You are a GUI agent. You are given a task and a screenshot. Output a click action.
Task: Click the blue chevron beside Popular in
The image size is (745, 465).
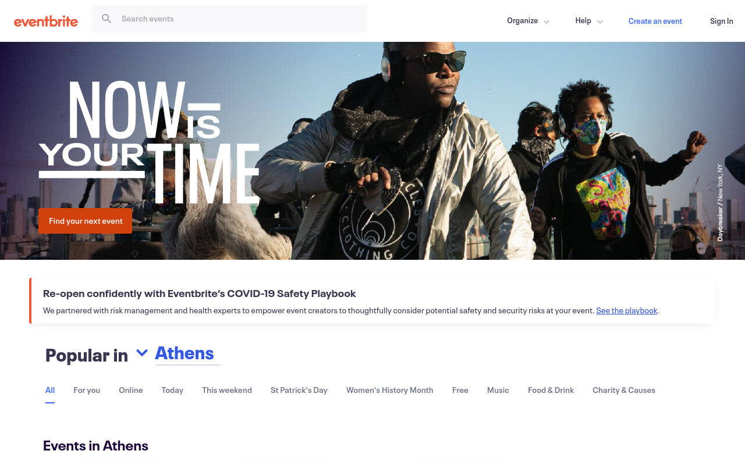coord(141,353)
